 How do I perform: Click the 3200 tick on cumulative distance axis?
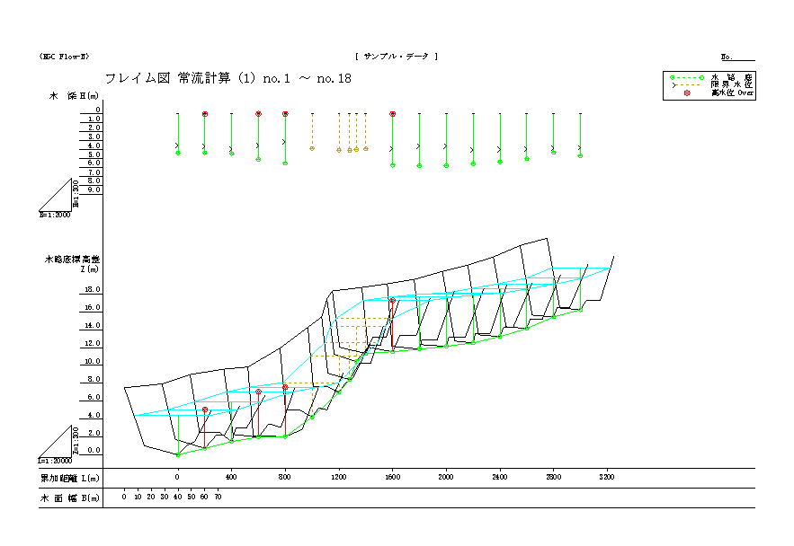(x=608, y=478)
